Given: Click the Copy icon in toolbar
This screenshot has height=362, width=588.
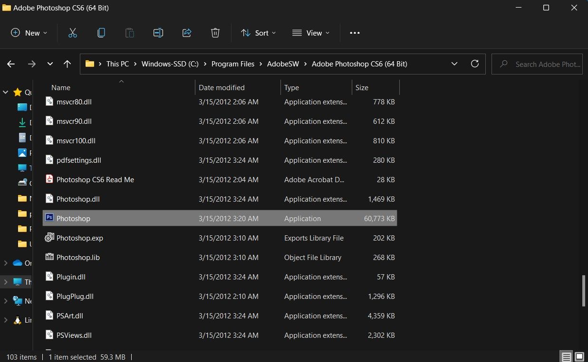Looking at the screenshot, I should click(101, 33).
